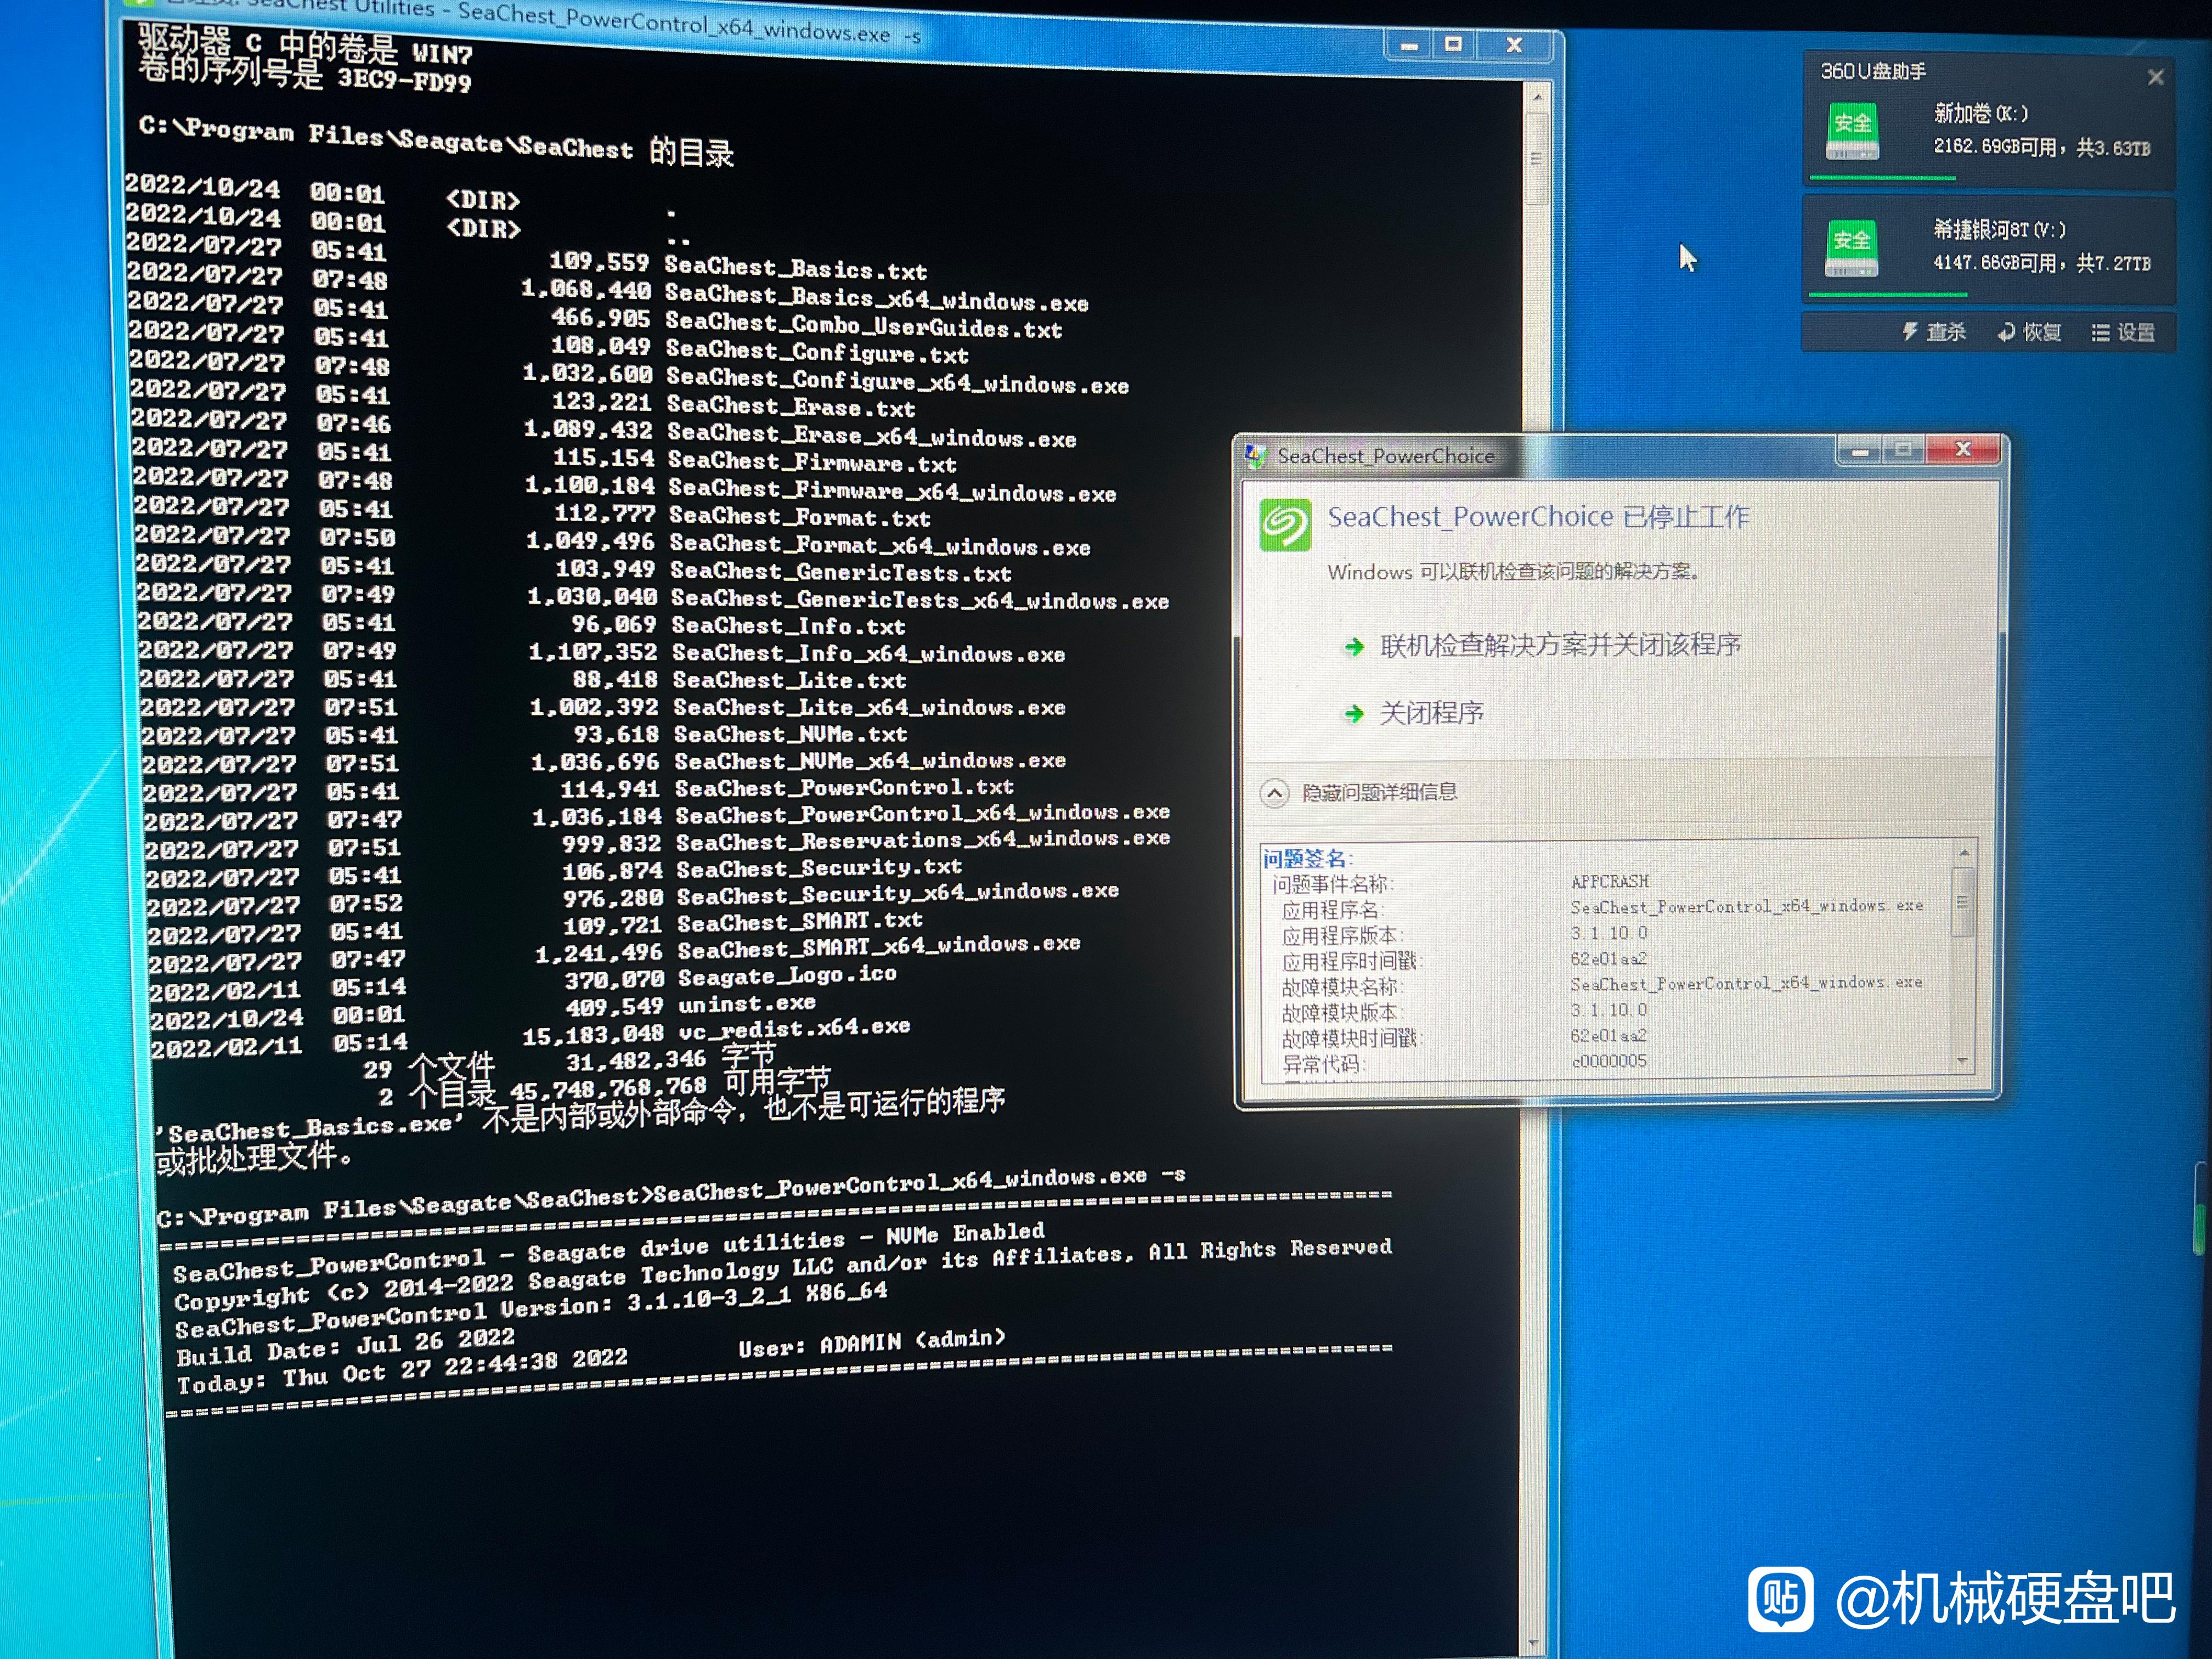Click the 新加卷 (K:) drive name label
2212x1659 pixels.
point(1981,113)
